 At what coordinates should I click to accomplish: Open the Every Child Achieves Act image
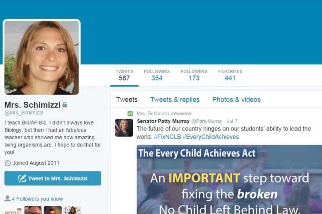[229, 179]
